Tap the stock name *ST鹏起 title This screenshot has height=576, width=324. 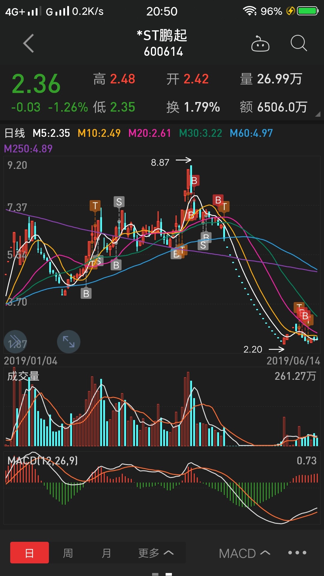click(162, 35)
